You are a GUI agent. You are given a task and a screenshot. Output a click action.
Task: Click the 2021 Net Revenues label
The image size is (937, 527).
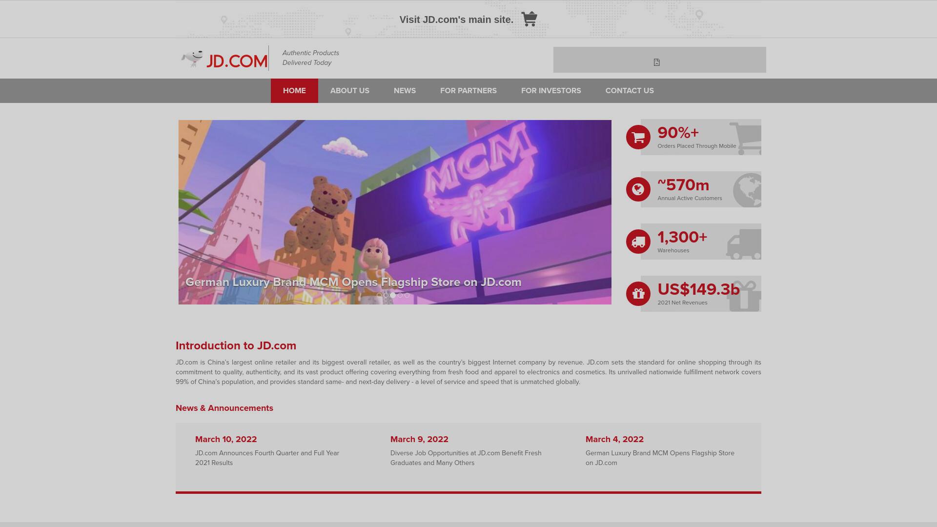point(682,303)
